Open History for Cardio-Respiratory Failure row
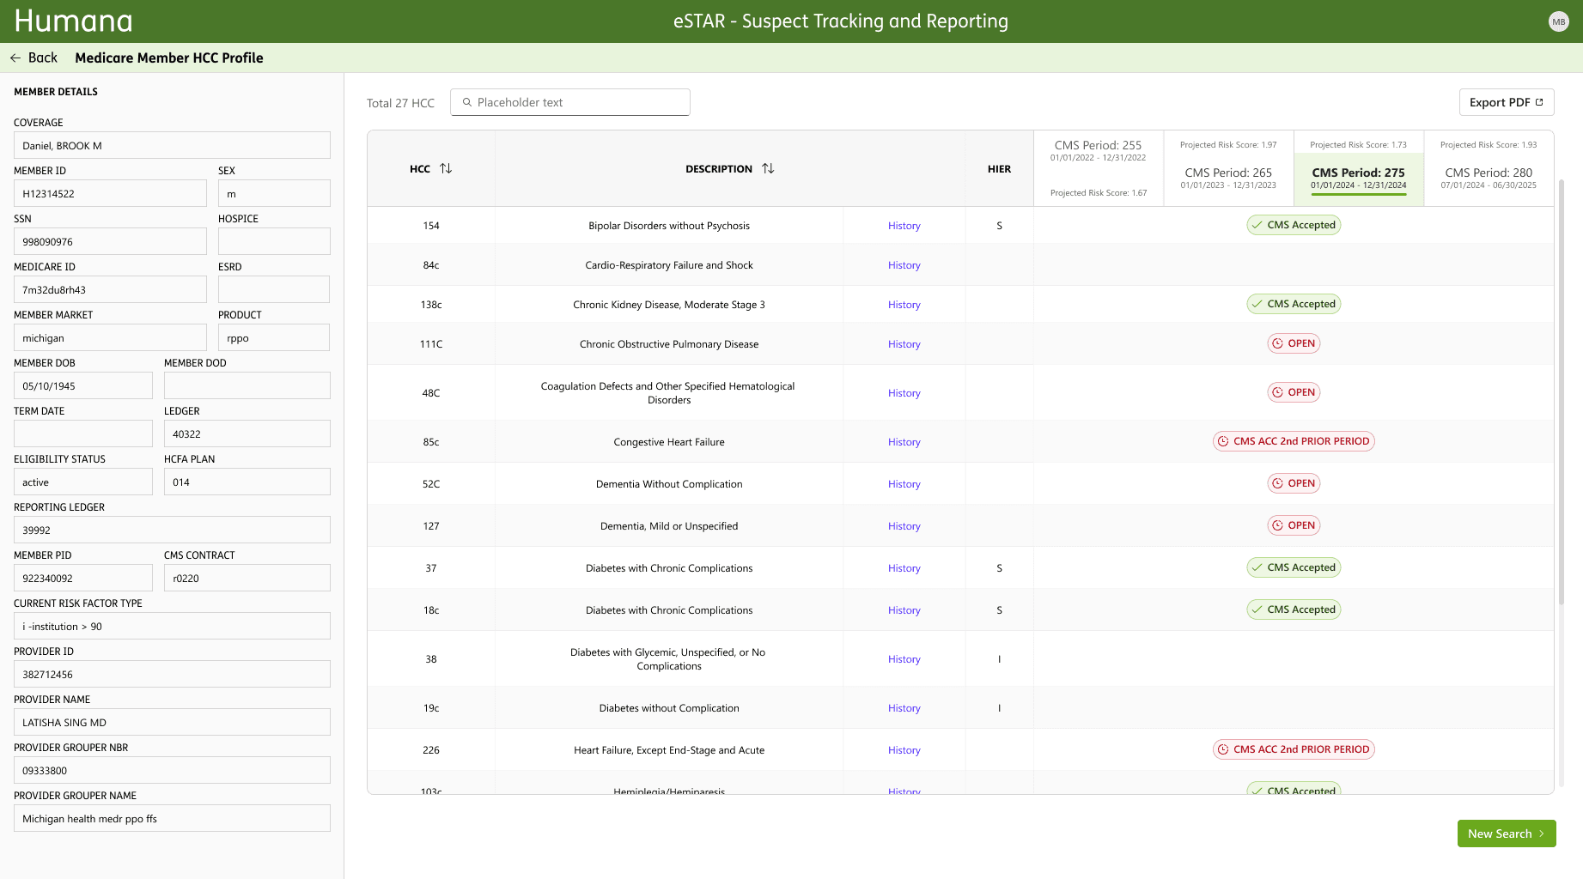 coord(904,265)
